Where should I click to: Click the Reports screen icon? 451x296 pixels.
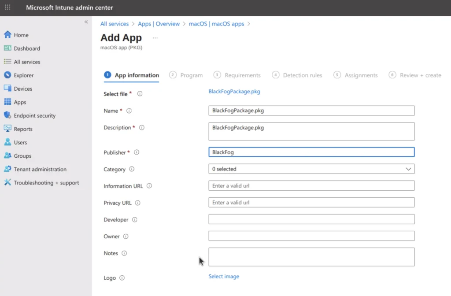[7, 129]
